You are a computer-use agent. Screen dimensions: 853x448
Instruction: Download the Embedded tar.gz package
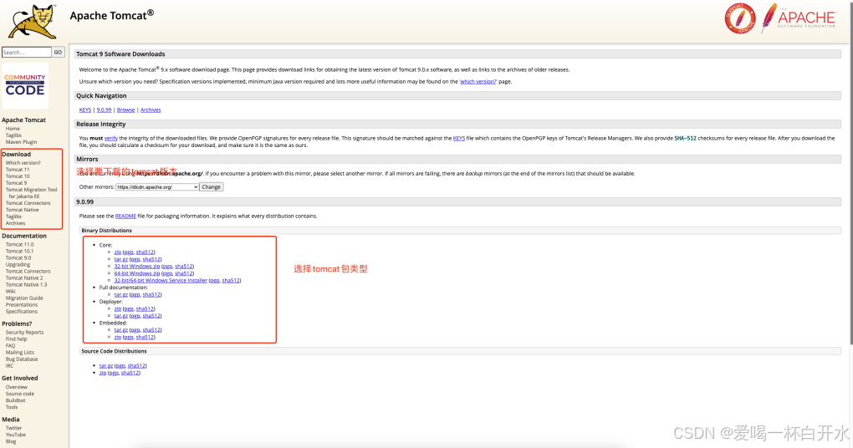click(x=120, y=330)
